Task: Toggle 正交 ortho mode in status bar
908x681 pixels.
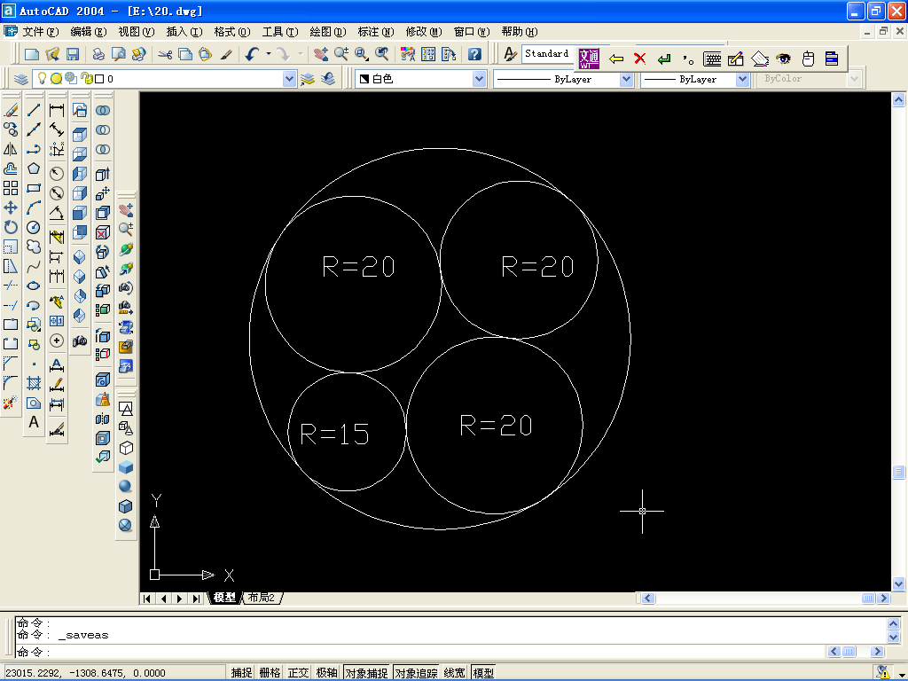Action: pos(298,672)
